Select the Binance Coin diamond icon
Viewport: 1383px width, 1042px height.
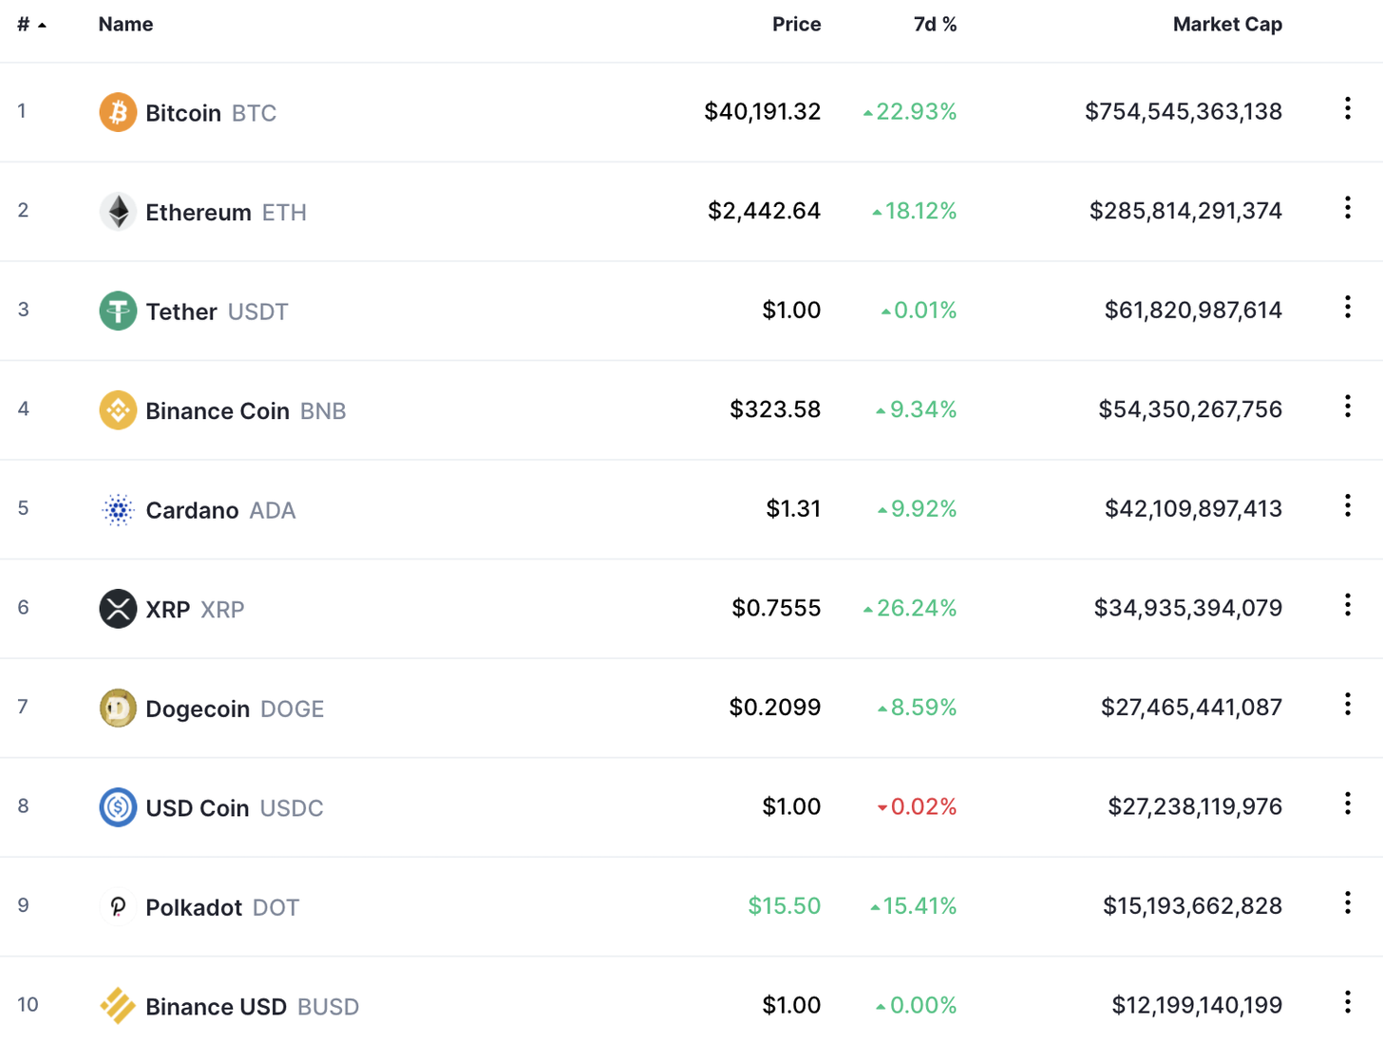(x=118, y=409)
